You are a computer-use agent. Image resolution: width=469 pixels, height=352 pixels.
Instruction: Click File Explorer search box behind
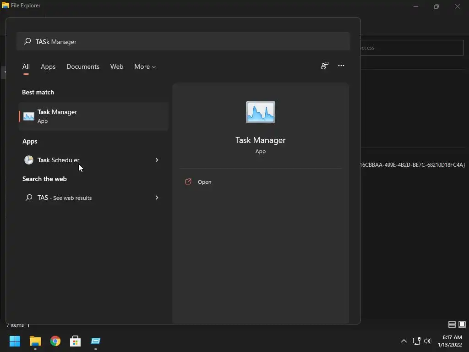pos(412,48)
